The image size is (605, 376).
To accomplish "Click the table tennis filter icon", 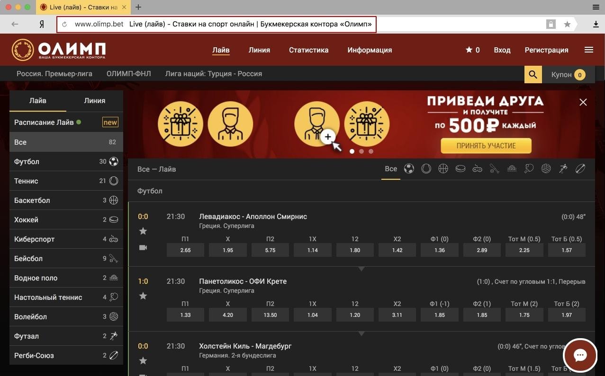I will tap(529, 168).
